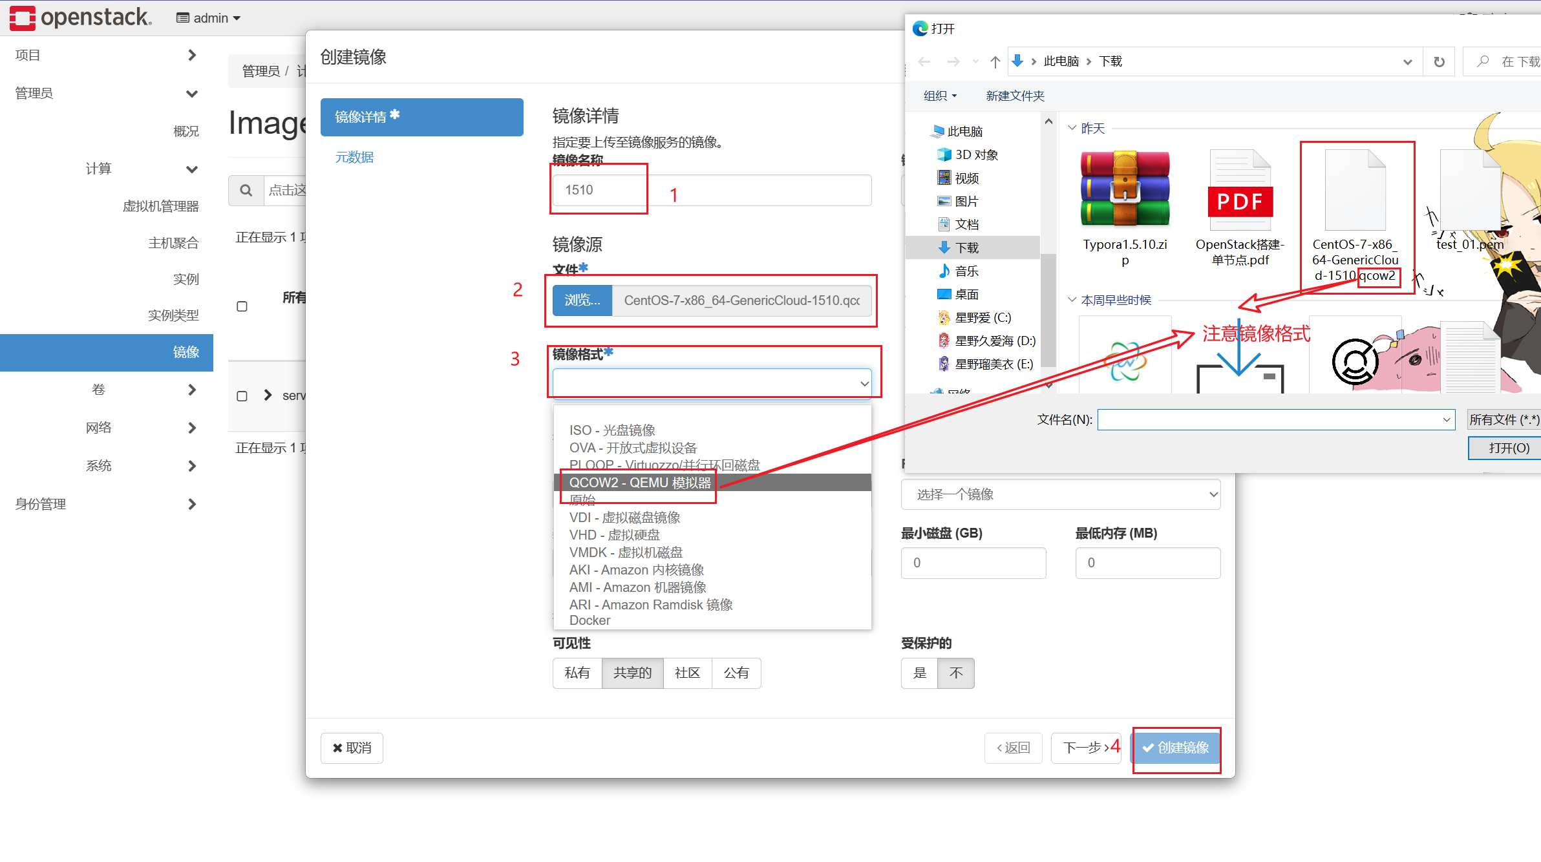Choose QCOW2 - QEMU 模拟器 from the list

[x=639, y=483]
